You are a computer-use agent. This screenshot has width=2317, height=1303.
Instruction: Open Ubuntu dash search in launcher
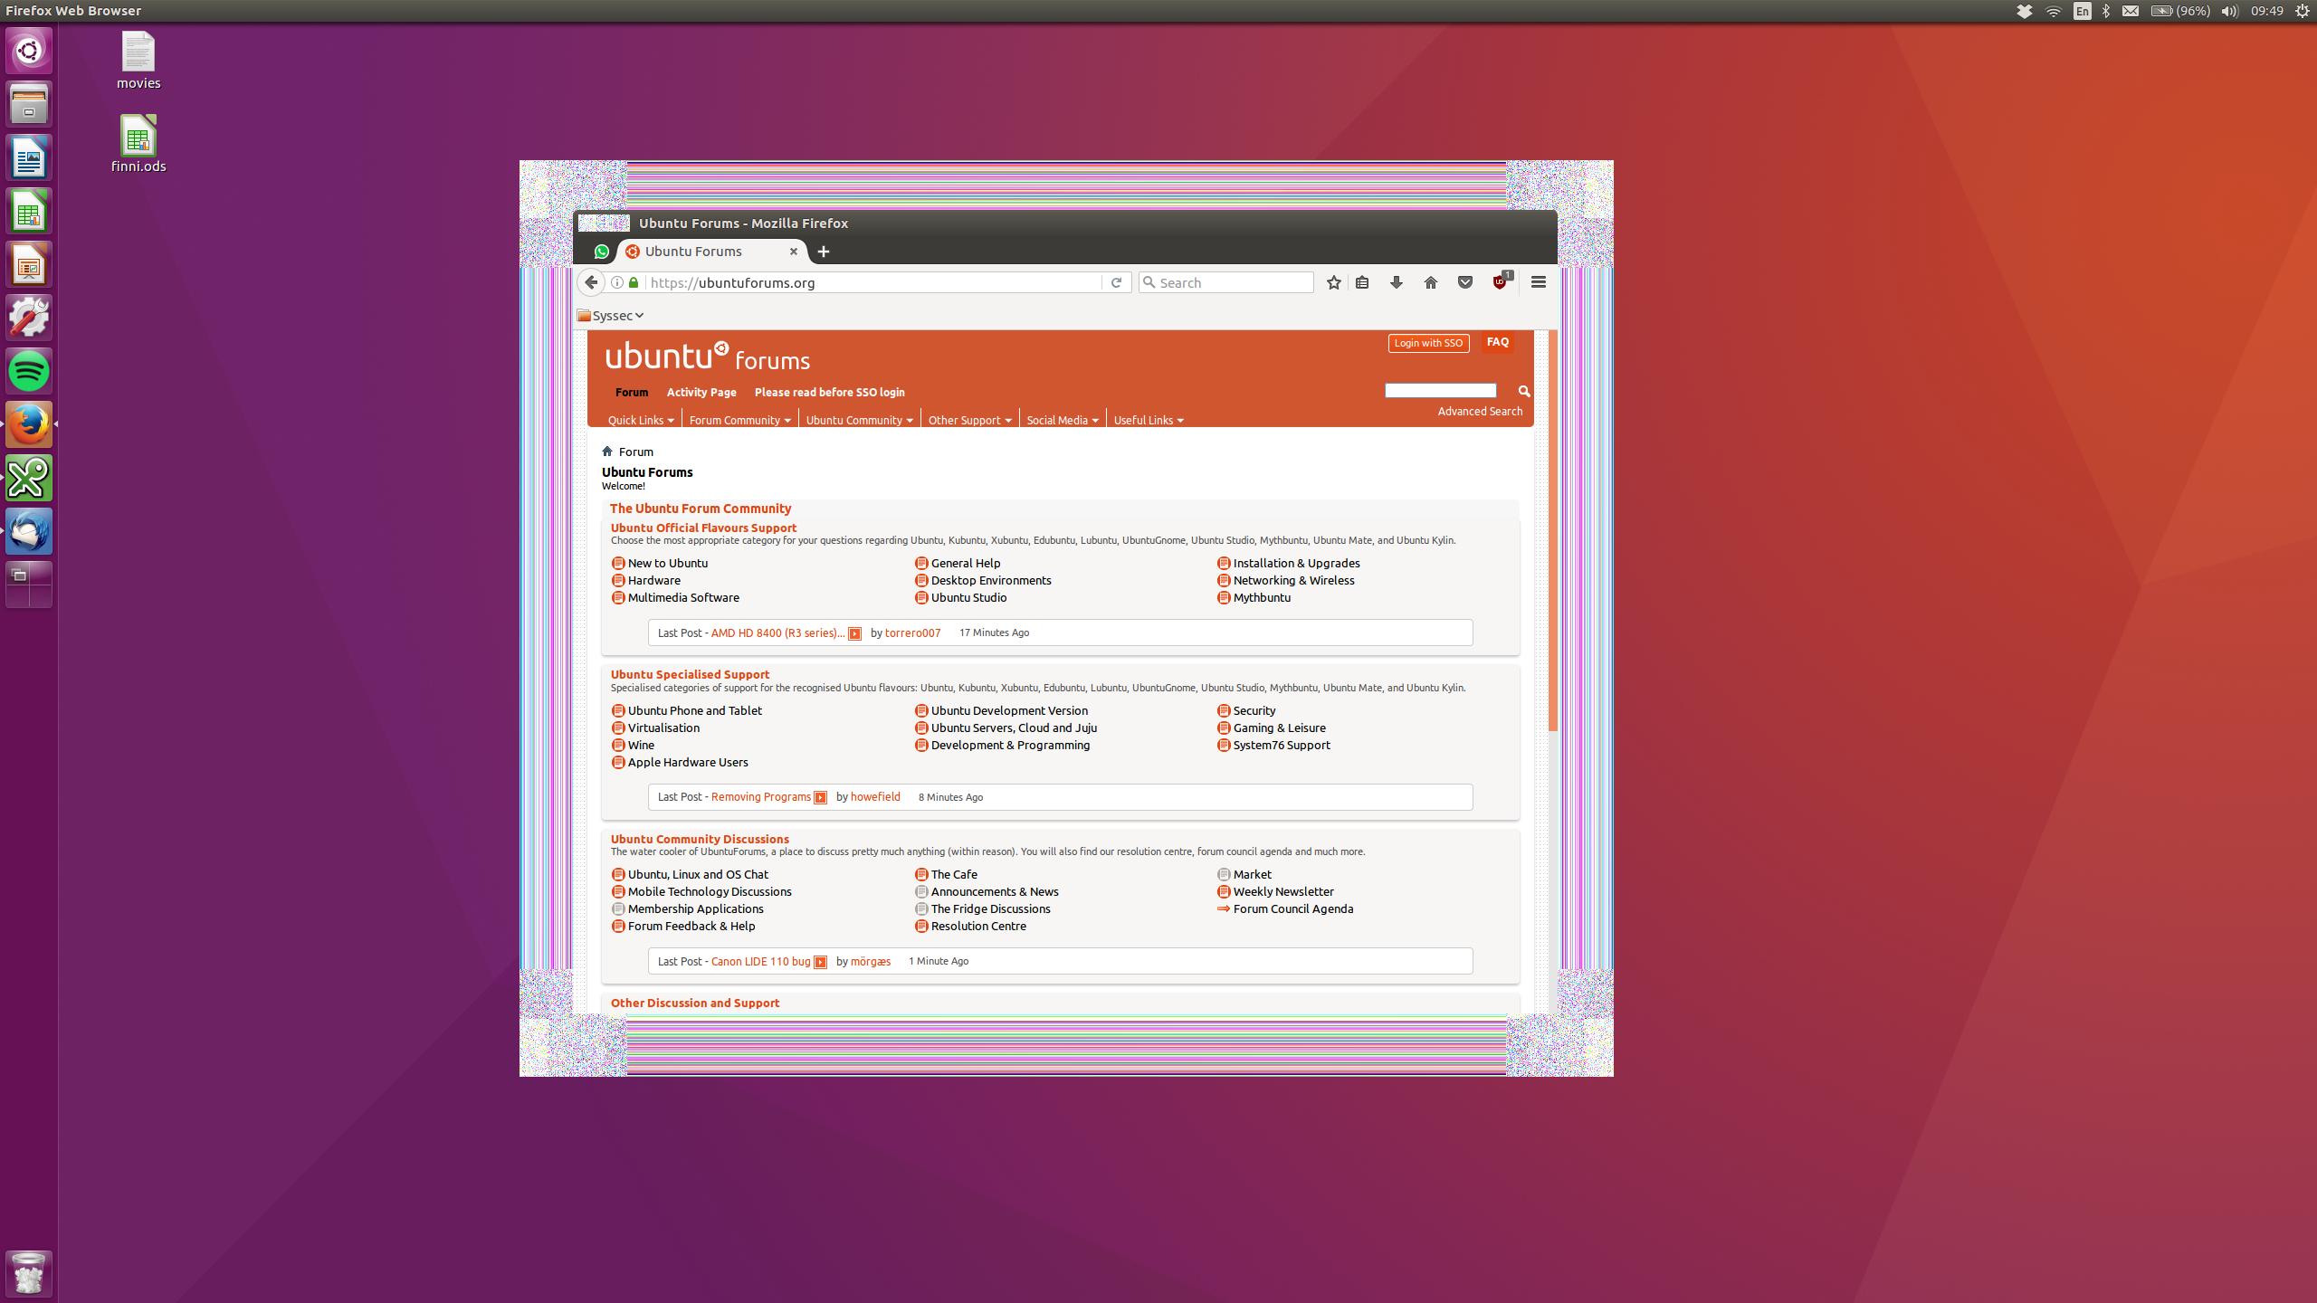tap(29, 50)
